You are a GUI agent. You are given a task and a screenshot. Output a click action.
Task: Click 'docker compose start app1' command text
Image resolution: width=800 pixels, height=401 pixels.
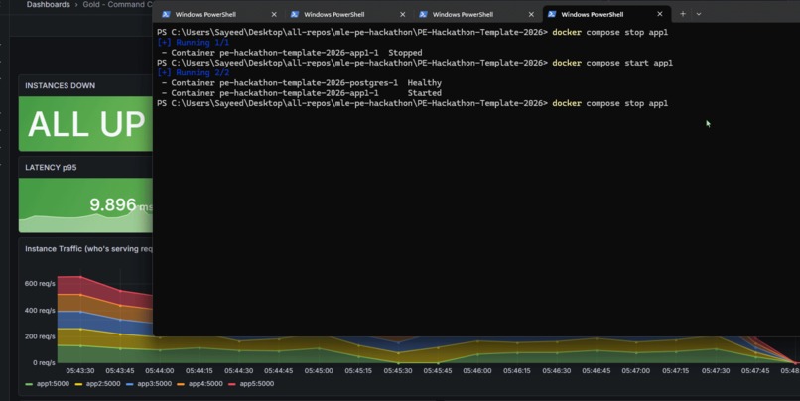(x=612, y=63)
